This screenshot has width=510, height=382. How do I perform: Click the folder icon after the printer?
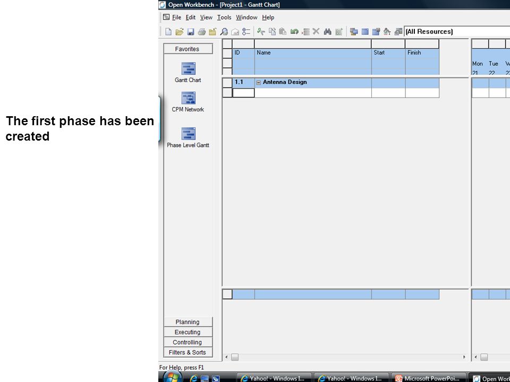click(x=212, y=31)
